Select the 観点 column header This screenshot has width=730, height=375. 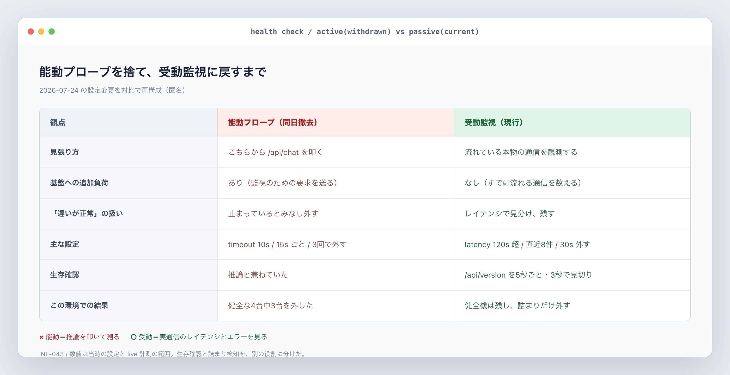click(128, 123)
